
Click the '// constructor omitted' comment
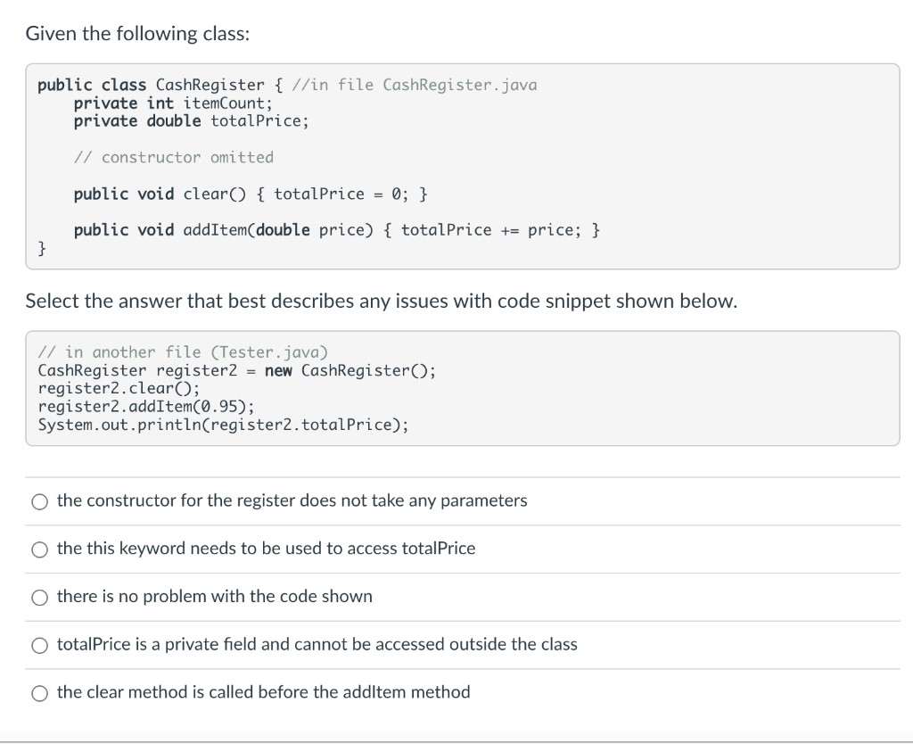tap(174, 157)
